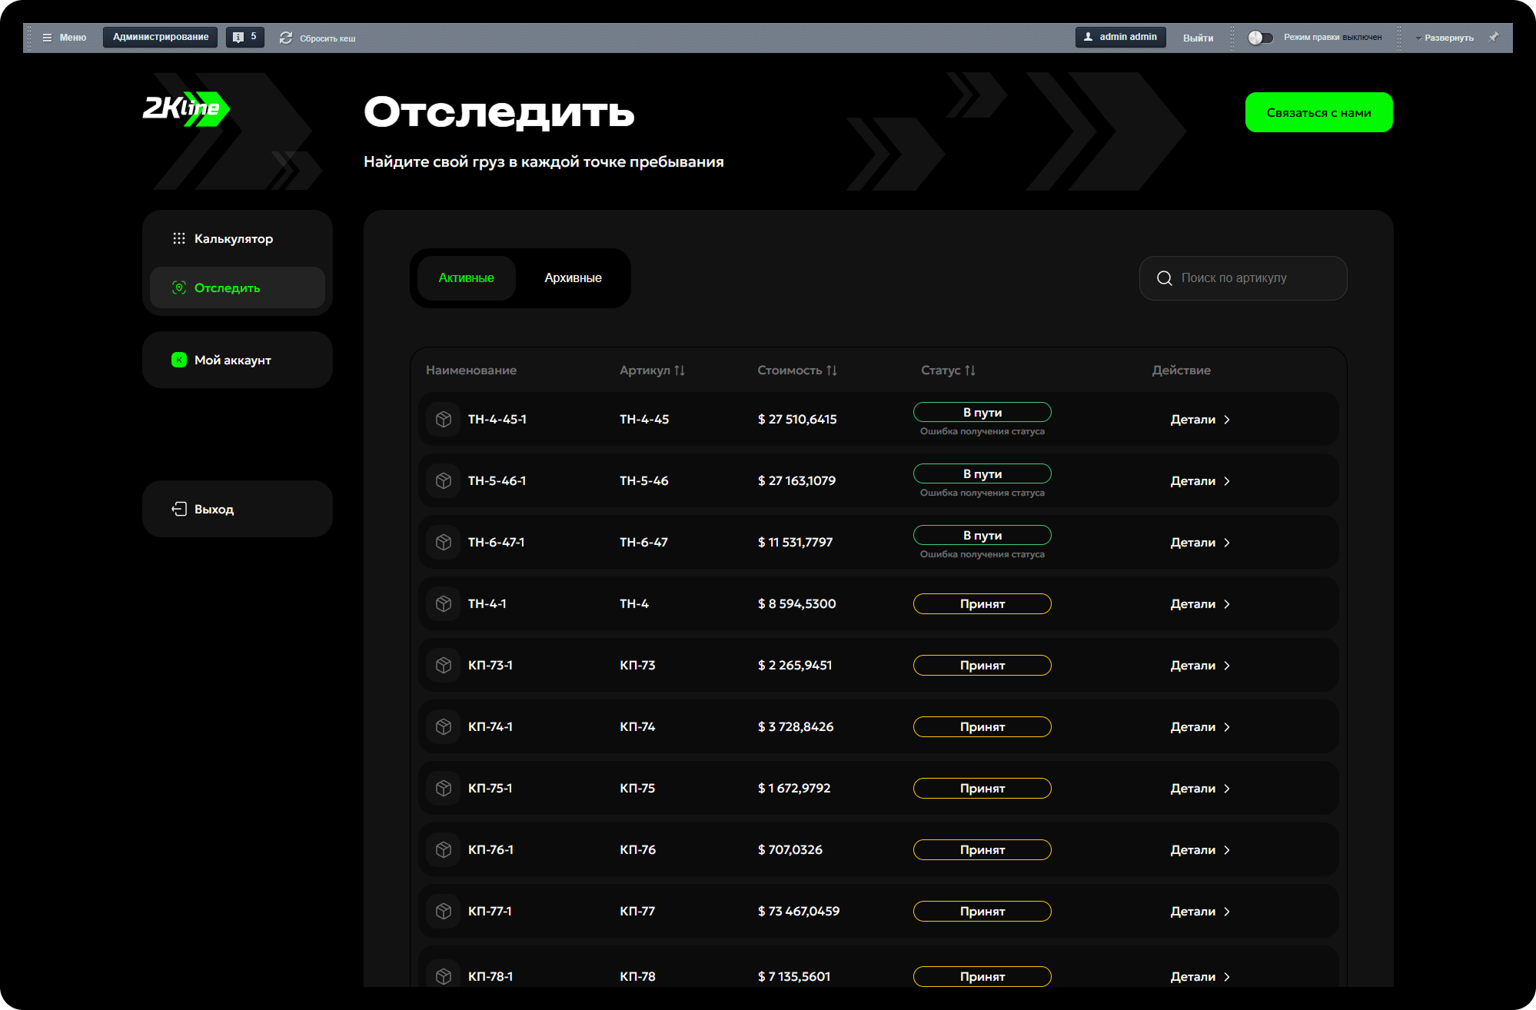Switch to the Архивные tab
The height and width of the screenshot is (1010, 1536).
point(573,278)
